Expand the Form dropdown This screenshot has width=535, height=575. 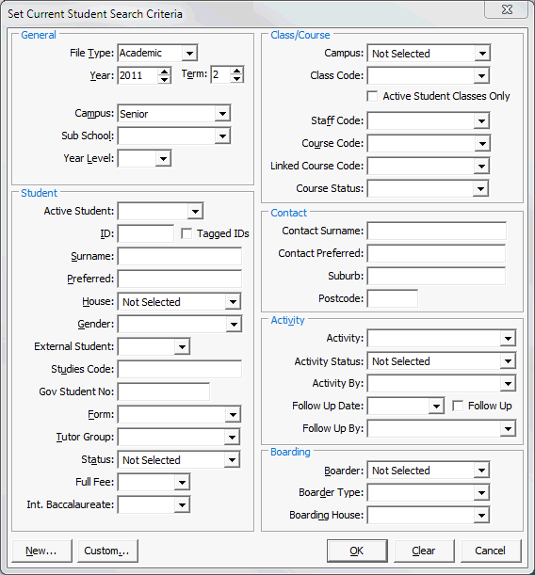233,415
